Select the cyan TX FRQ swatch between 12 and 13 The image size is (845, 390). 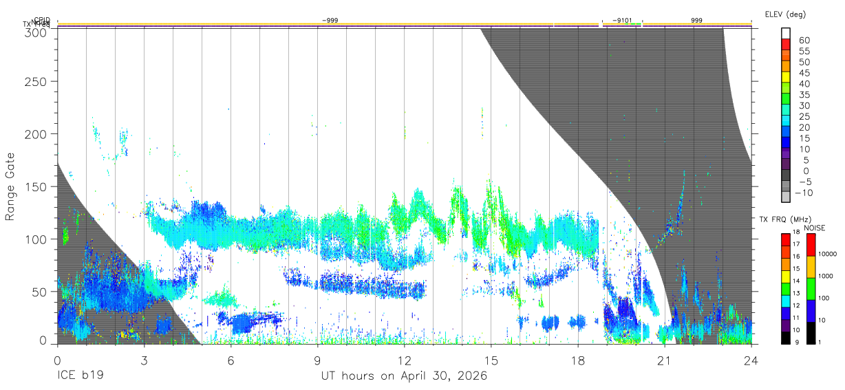[x=784, y=301]
